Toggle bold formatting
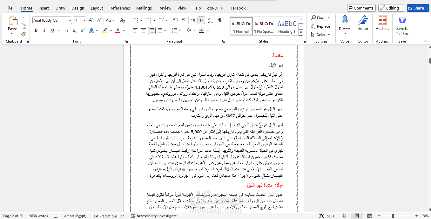Screen dimensions: 431x219 (36, 31)
